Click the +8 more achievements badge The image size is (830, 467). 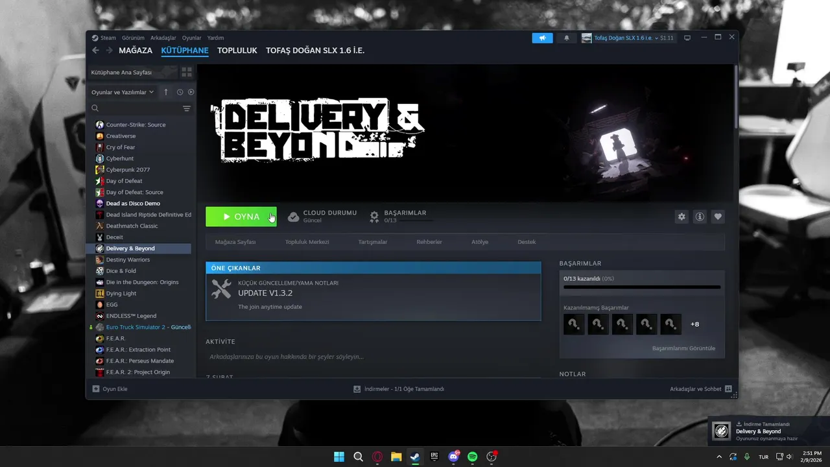(694, 324)
